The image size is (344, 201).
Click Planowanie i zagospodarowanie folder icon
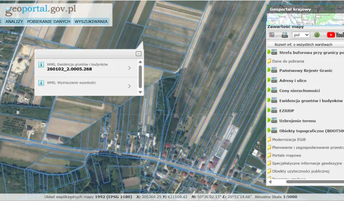269,147
